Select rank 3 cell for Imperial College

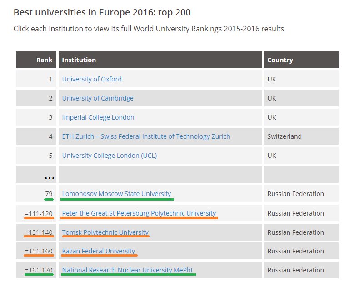pos(36,117)
